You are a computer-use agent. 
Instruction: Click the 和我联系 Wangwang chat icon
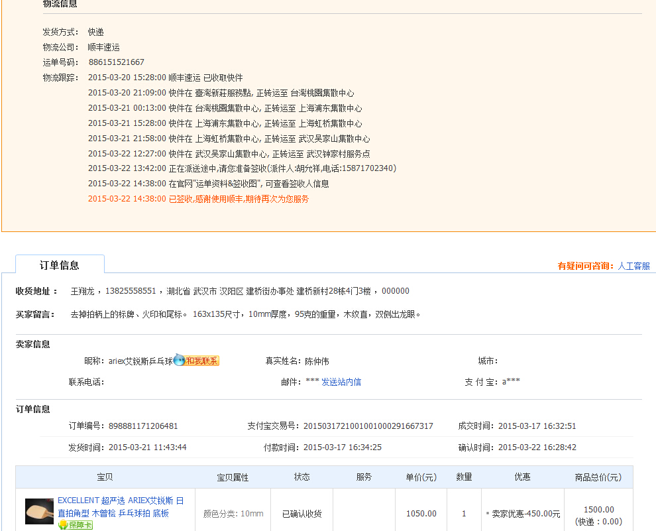pyautogui.click(x=197, y=361)
